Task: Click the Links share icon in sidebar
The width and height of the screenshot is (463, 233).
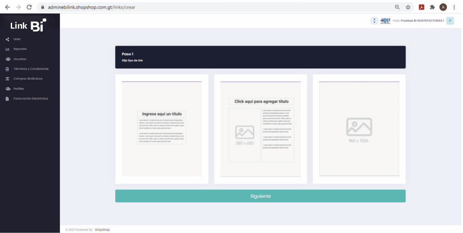Action: 7,39
